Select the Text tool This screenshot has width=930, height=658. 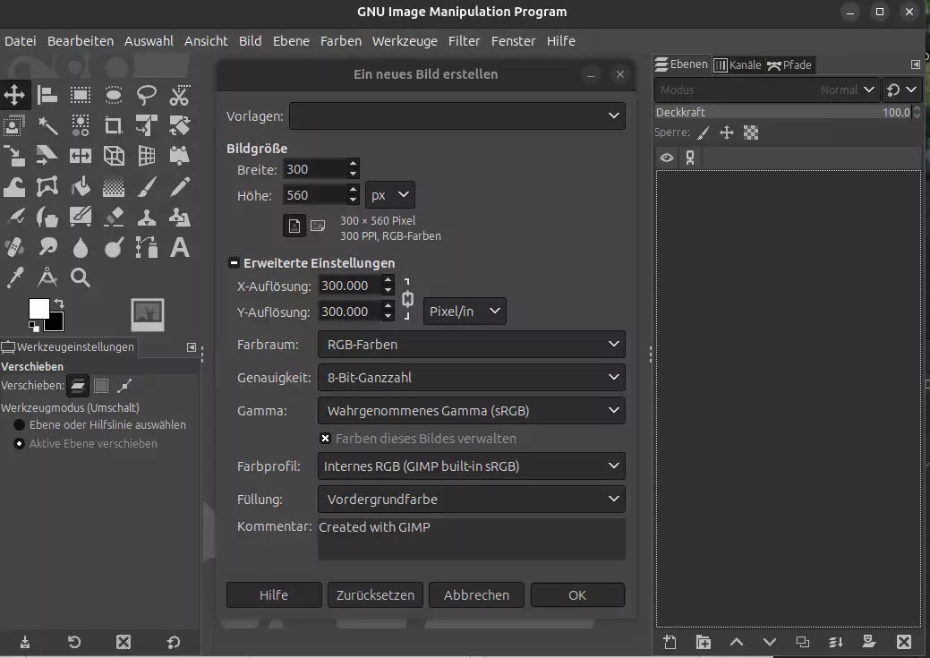180,247
